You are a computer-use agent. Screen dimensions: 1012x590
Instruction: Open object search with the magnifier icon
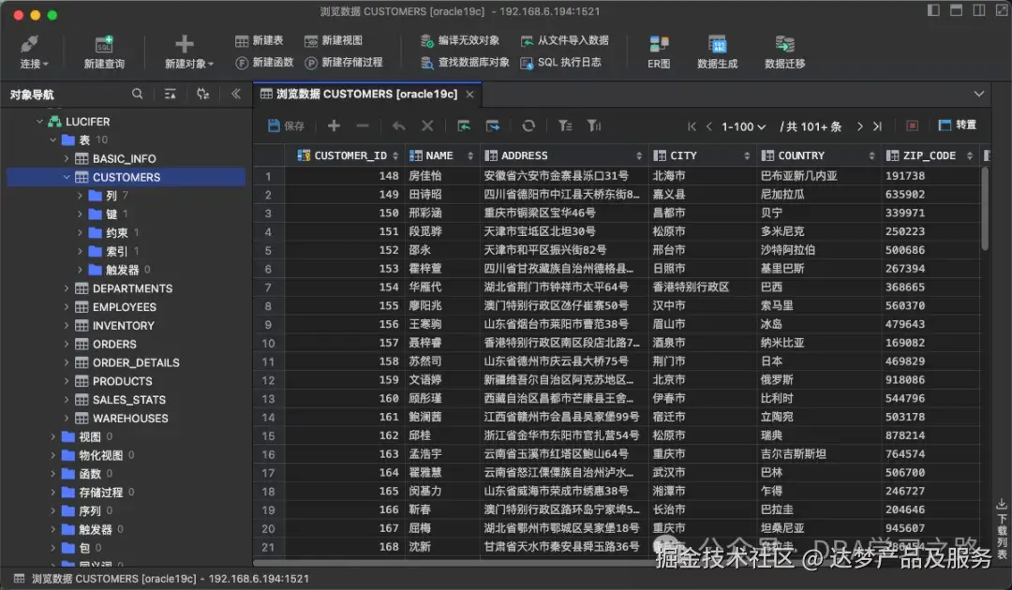pyautogui.click(x=137, y=94)
